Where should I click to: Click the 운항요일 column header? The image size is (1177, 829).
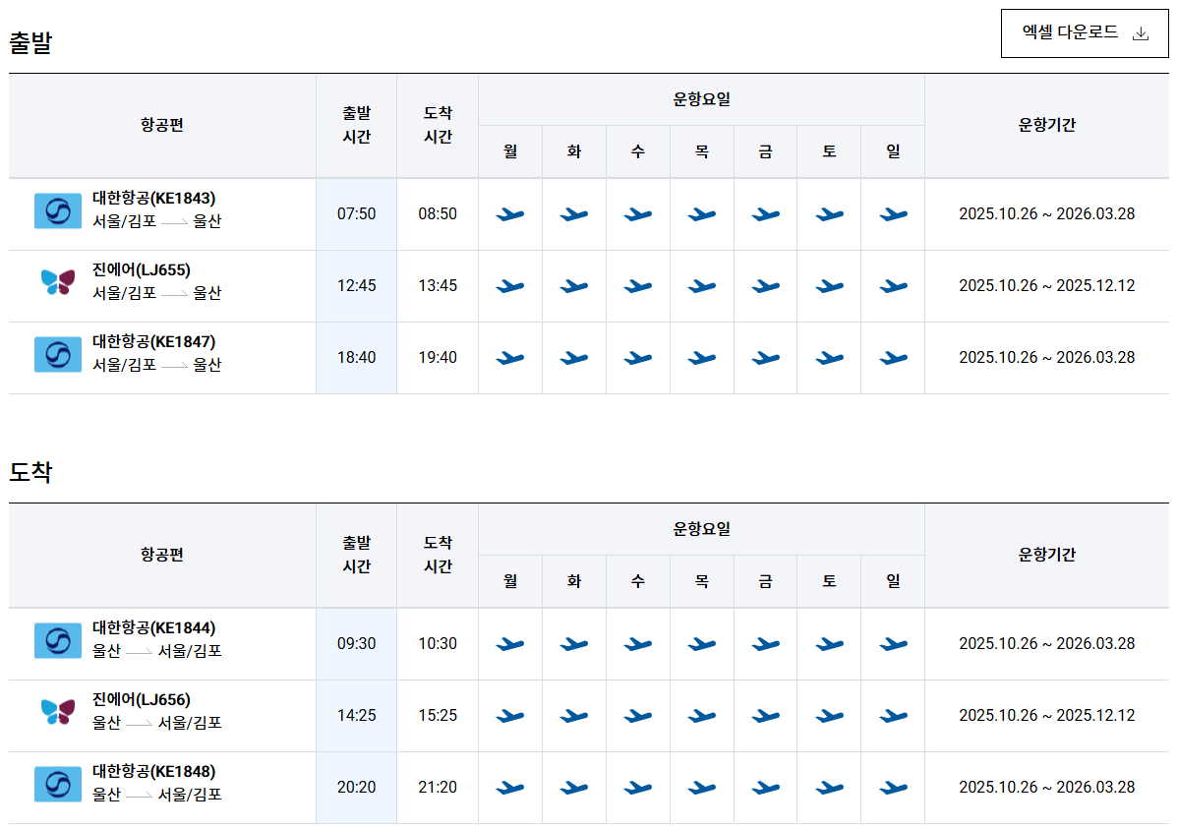[701, 98]
